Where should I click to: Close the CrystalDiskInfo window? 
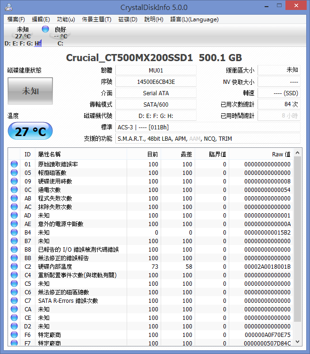pos(296,5)
